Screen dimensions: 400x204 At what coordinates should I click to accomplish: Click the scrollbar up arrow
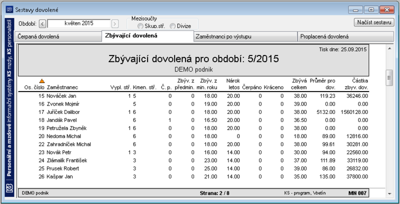click(389, 48)
